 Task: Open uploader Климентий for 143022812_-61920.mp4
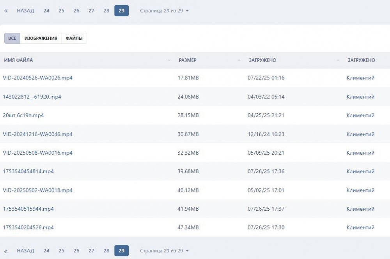pos(360,97)
